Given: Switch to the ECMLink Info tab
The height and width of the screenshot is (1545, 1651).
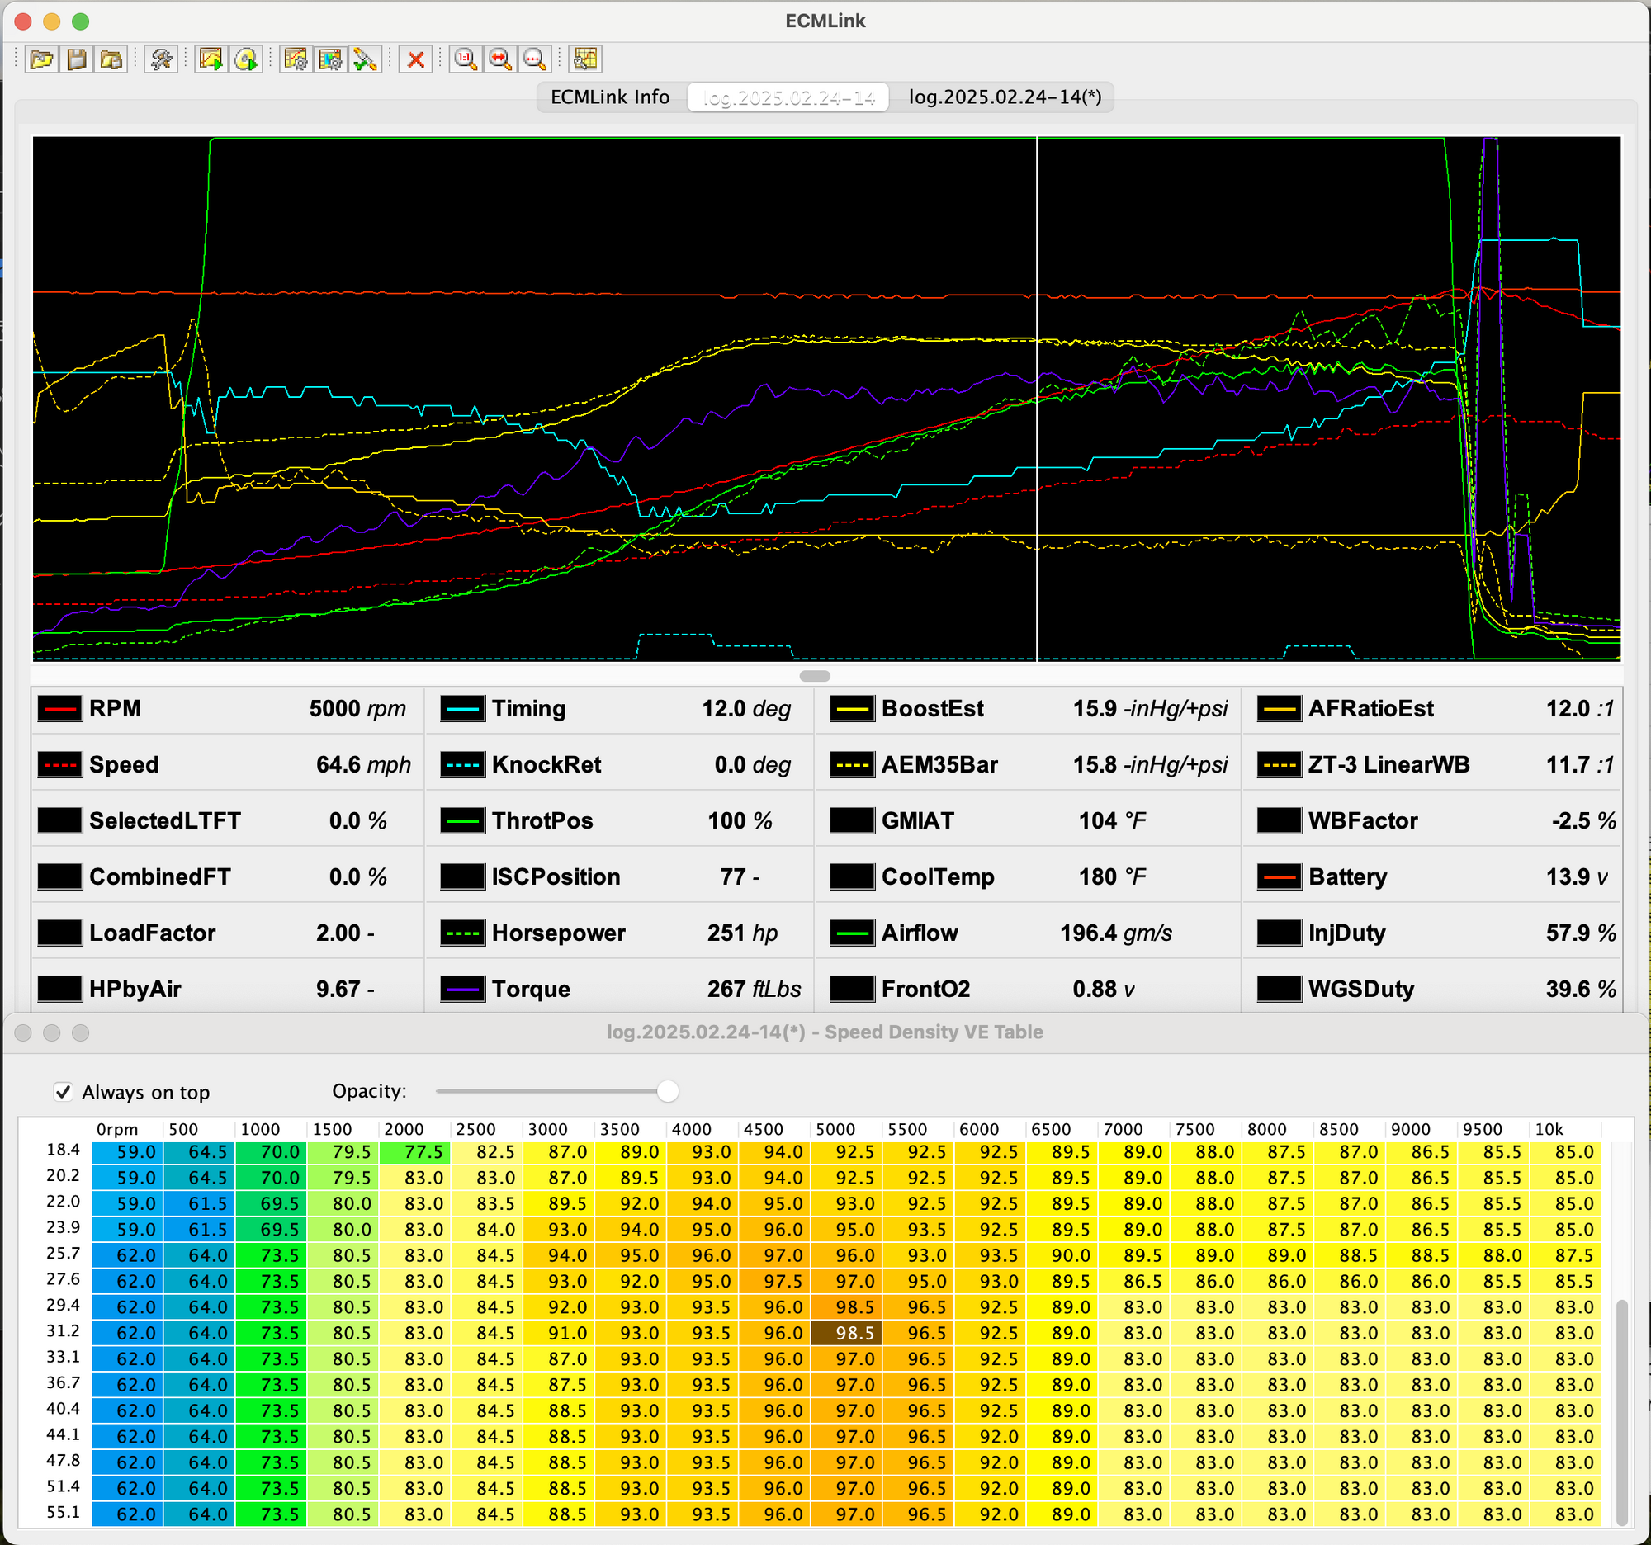Looking at the screenshot, I should click(610, 97).
